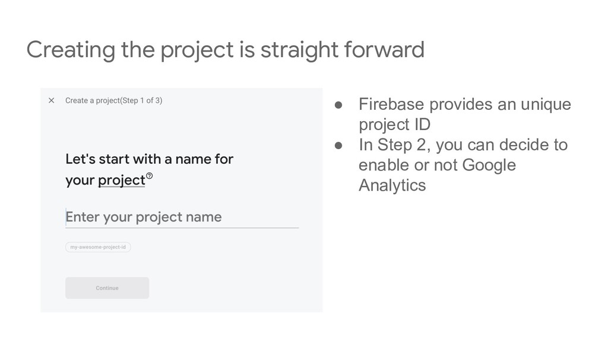Focus the Enter your project name field
The height and width of the screenshot is (342, 608).
(x=182, y=217)
